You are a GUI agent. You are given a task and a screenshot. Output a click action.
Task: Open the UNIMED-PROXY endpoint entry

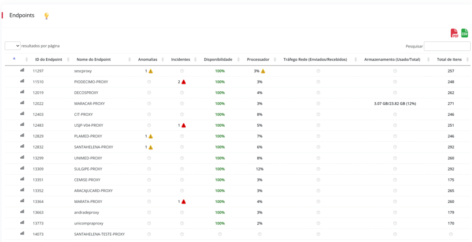[x=88, y=158]
